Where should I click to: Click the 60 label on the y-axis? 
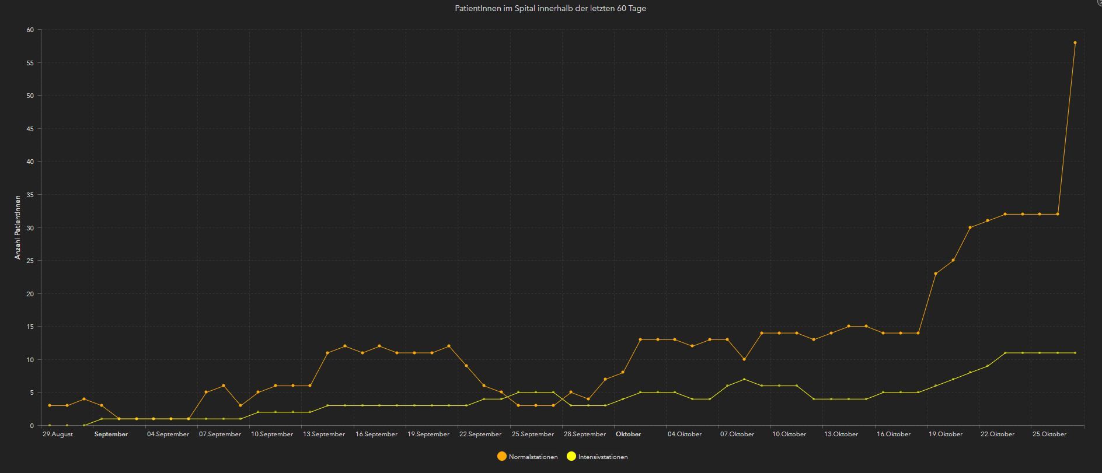click(30, 30)
